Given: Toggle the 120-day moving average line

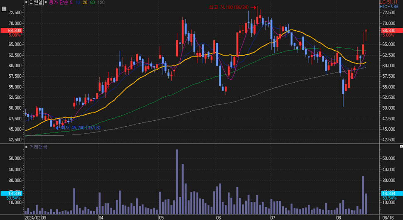Looking at the screenshot, I should coord(101,2).
